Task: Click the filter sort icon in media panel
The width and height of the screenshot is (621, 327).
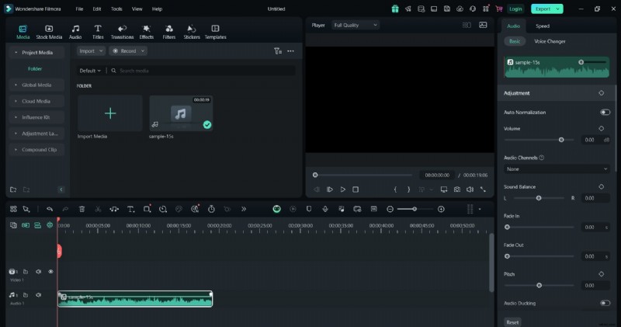Action: (278, 51)
